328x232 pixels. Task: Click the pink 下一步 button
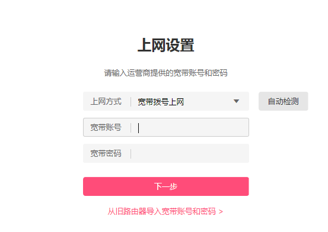(x=166, y=186)
